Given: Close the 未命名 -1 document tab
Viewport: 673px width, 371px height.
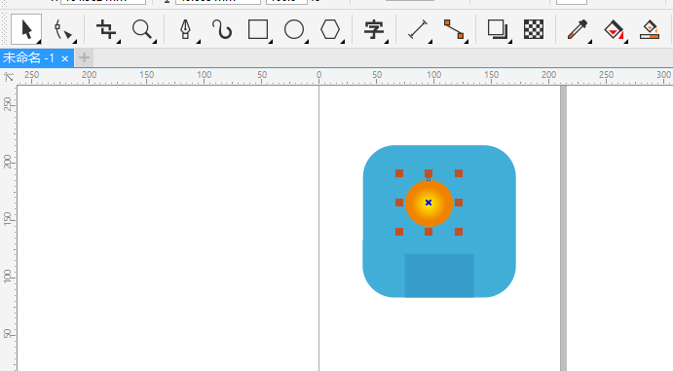Looking at the screenshot, I should (x=65, y=58).
